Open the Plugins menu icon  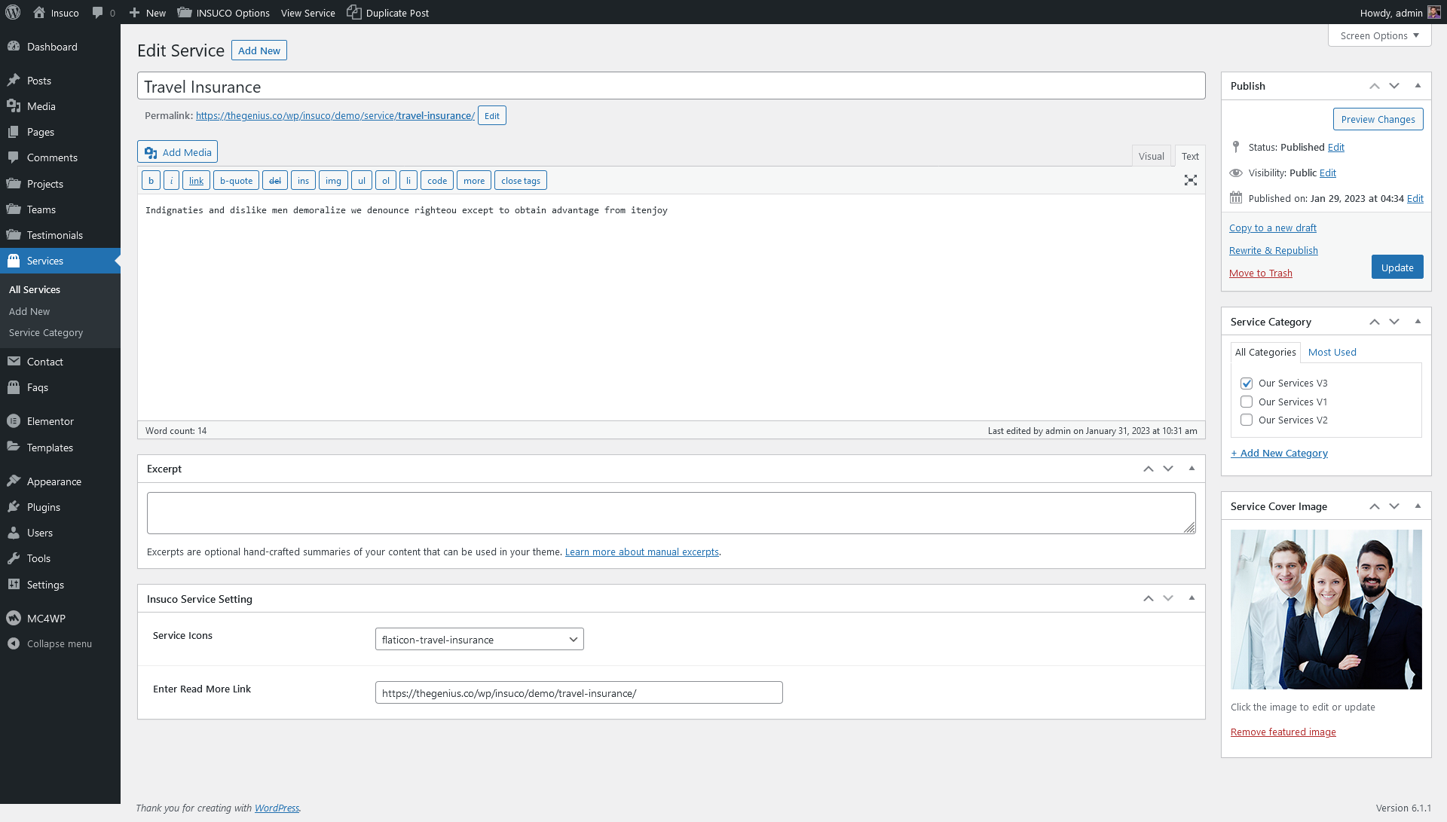(14, 507)
